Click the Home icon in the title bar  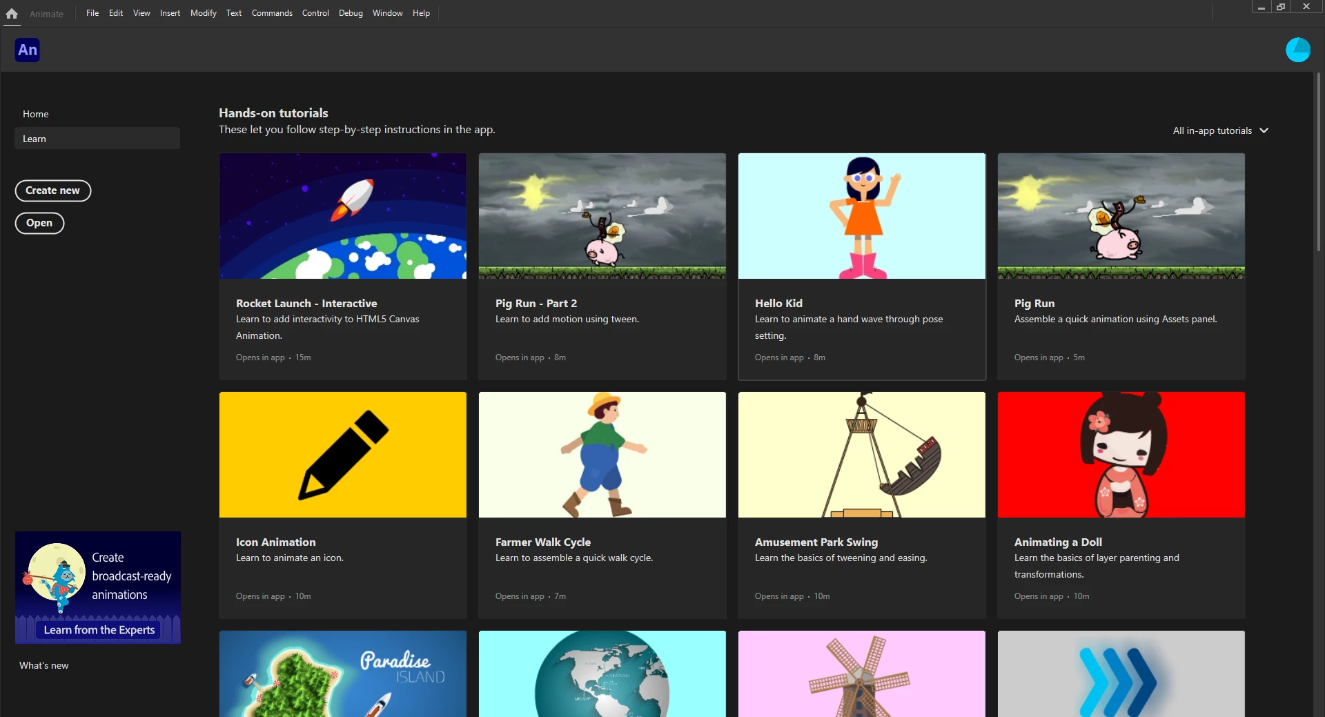point(12,13)
